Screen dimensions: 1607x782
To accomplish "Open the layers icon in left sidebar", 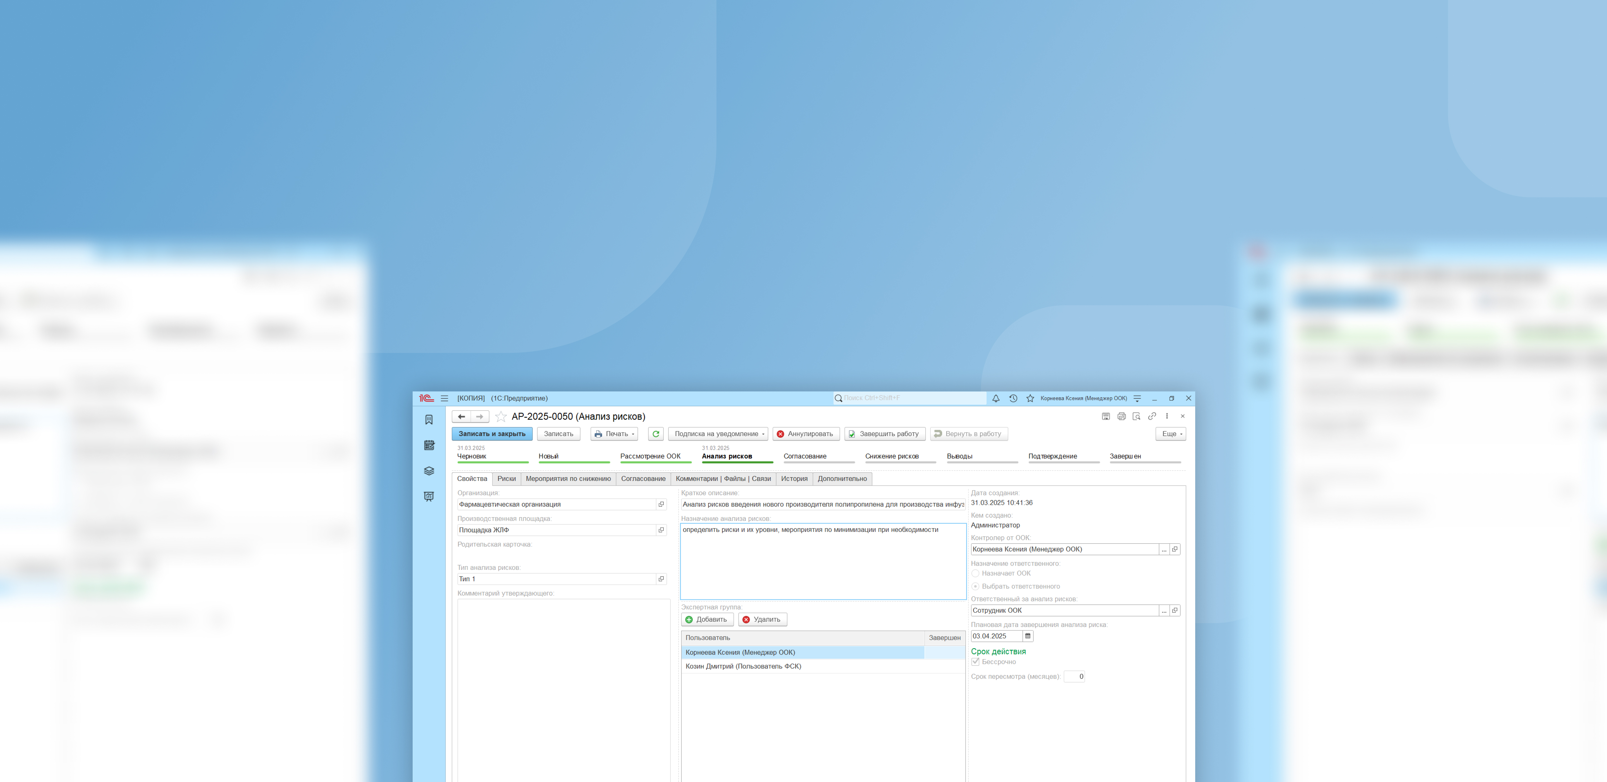I will (x=429, y=471).
